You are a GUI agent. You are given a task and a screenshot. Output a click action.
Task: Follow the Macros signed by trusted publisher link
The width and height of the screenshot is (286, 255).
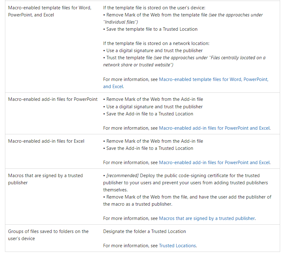(207, 218)
